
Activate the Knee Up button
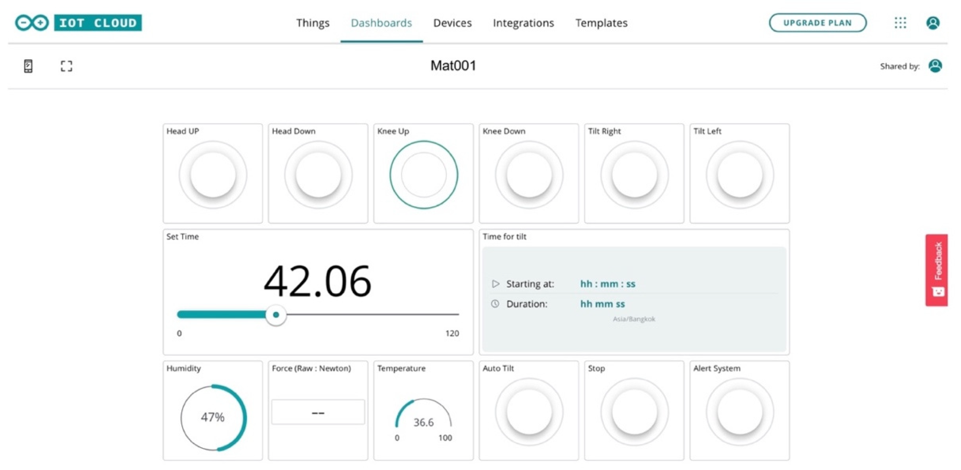423,174
